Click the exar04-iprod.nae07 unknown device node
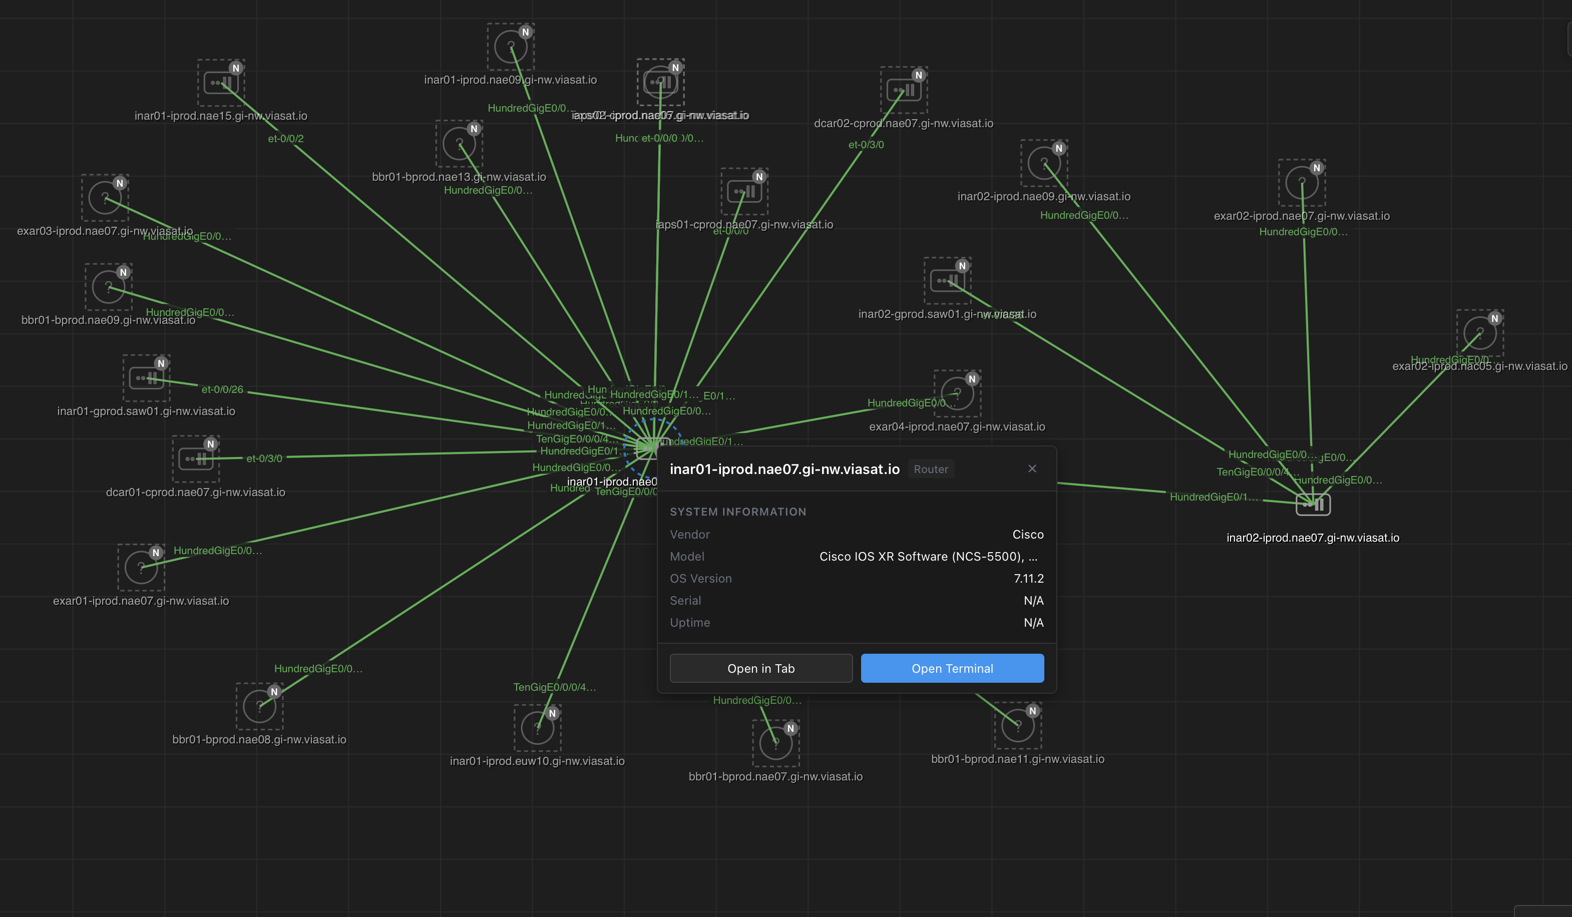Image resolution: width=1572 pixels, height=917 pixels. [957, 393]
